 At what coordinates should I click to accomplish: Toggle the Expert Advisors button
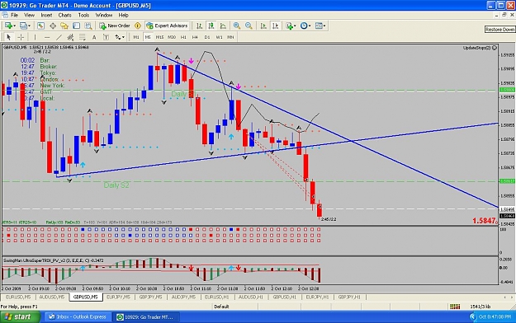167,26
